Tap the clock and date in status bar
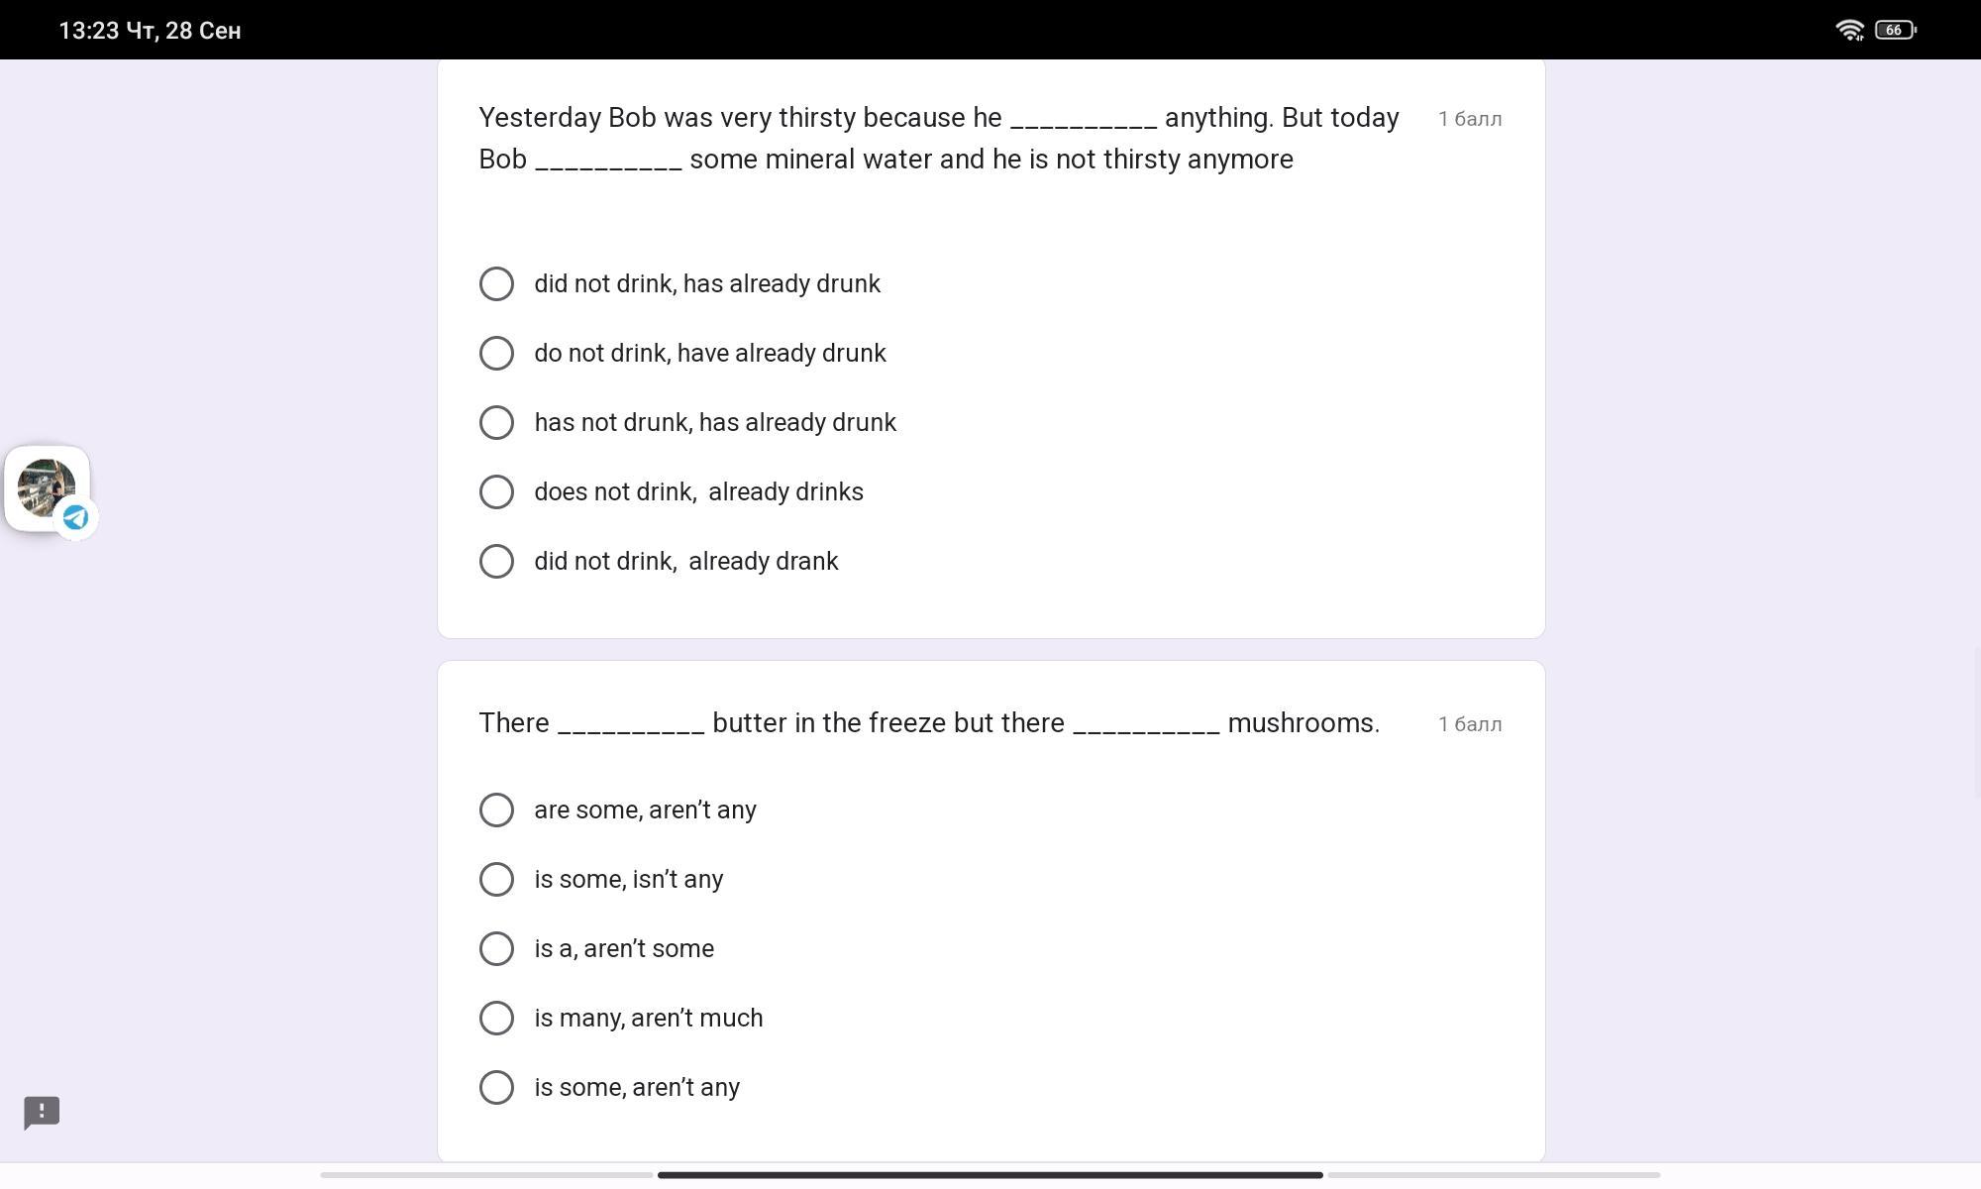Image resolution: width=1981 pixels, height=1189 pixels. [150, 31]
